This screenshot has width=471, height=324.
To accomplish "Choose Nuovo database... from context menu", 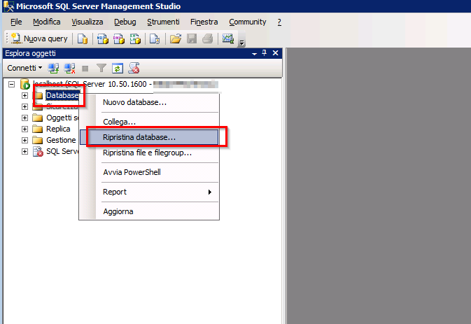I will [149, 102].
